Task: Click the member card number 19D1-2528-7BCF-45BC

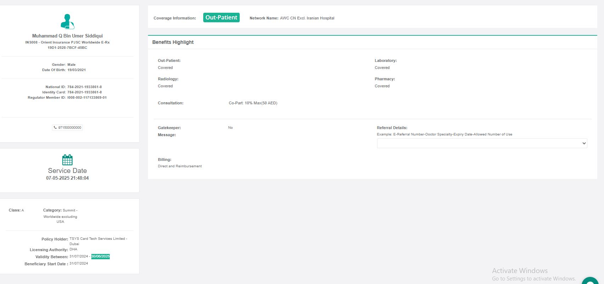Action: (67, 48)
